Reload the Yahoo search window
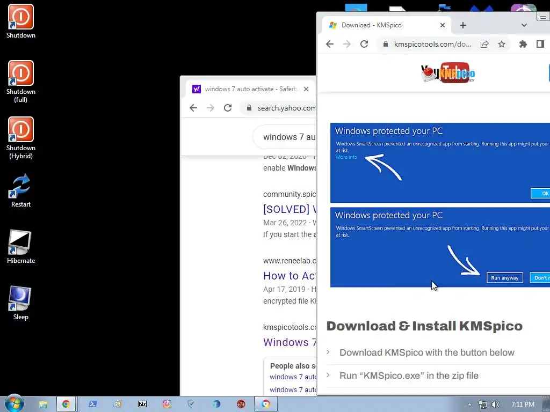550x412 pixels. click(x=228, y=108)
